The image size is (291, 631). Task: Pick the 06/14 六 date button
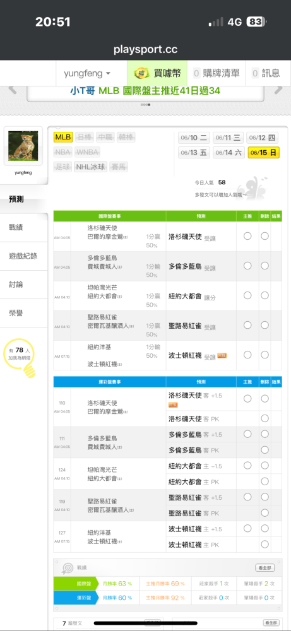pyautogui.click(x=229, y=153)
